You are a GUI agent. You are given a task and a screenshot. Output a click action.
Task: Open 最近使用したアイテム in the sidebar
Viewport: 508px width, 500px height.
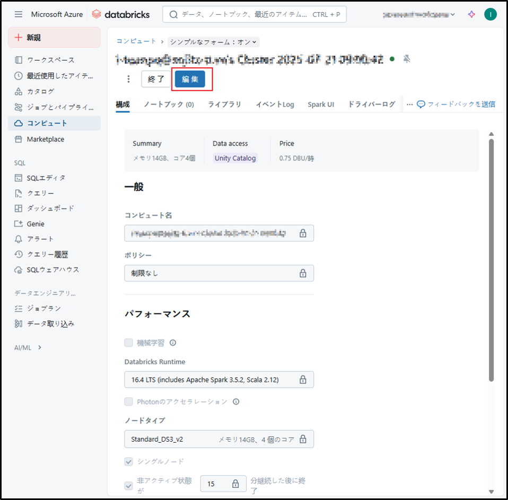click(x=54, y=76)
